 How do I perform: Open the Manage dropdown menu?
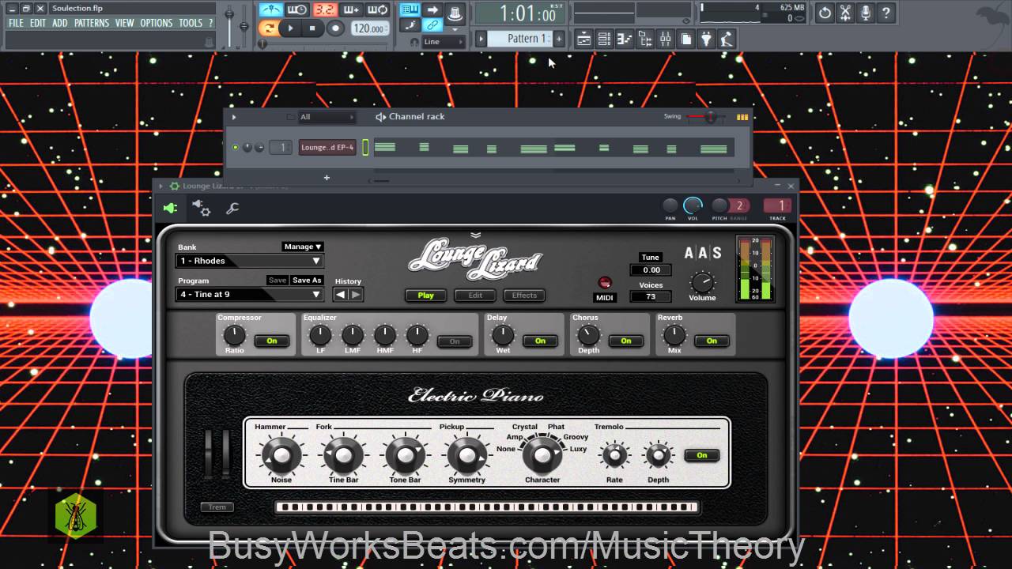pos(303,247)
